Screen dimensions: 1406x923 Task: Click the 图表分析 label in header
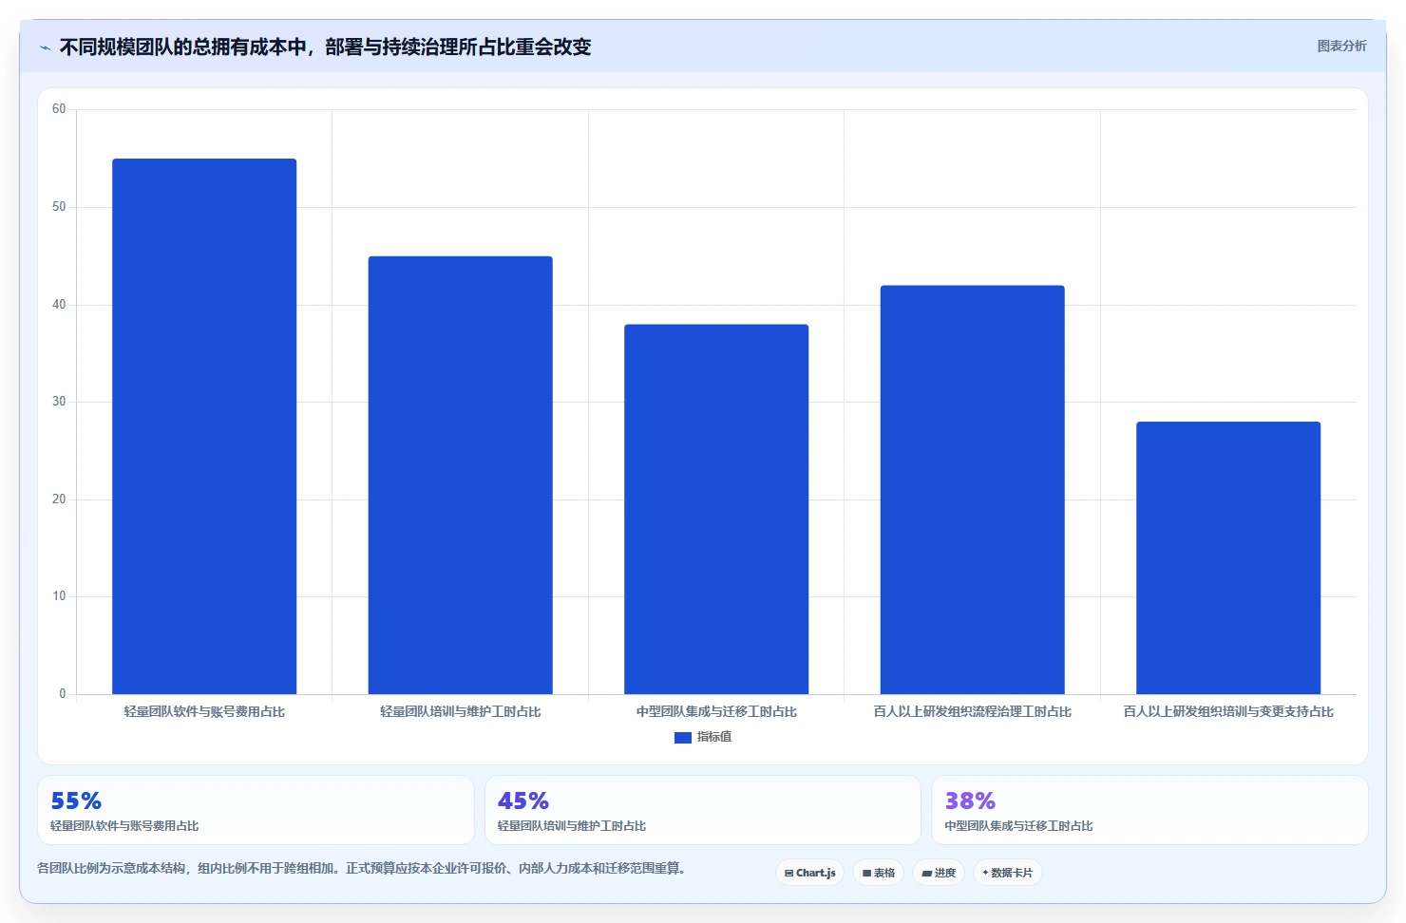1341,46
